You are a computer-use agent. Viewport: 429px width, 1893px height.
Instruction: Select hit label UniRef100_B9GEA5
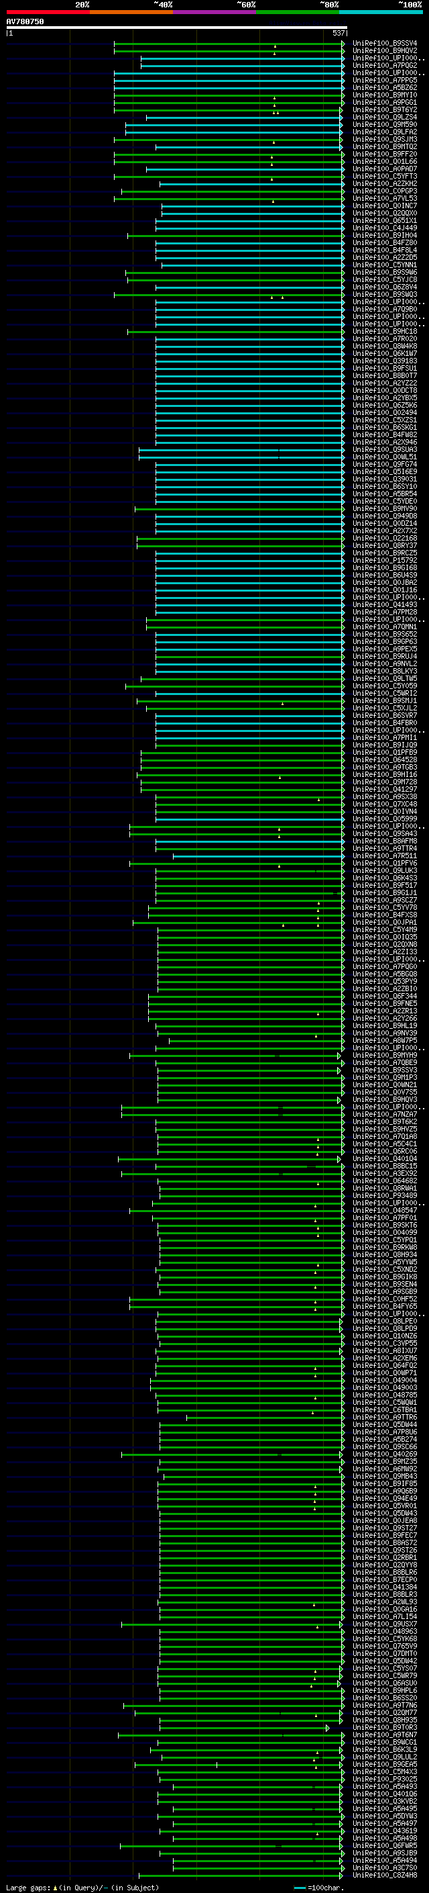click(x=385, y=1764)
